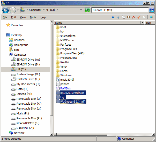This screenshot has width=156, height=142.
Task: Open the Program Files (x86) folder
Action: [x=72, y=53]
